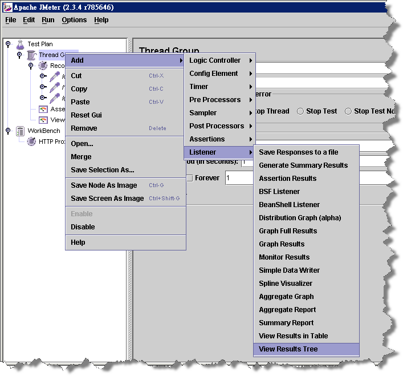Select WorkBench tree label

pos(44,131)
